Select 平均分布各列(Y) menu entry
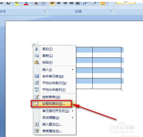This screenshot has height=137, width=143. point(54,90)
